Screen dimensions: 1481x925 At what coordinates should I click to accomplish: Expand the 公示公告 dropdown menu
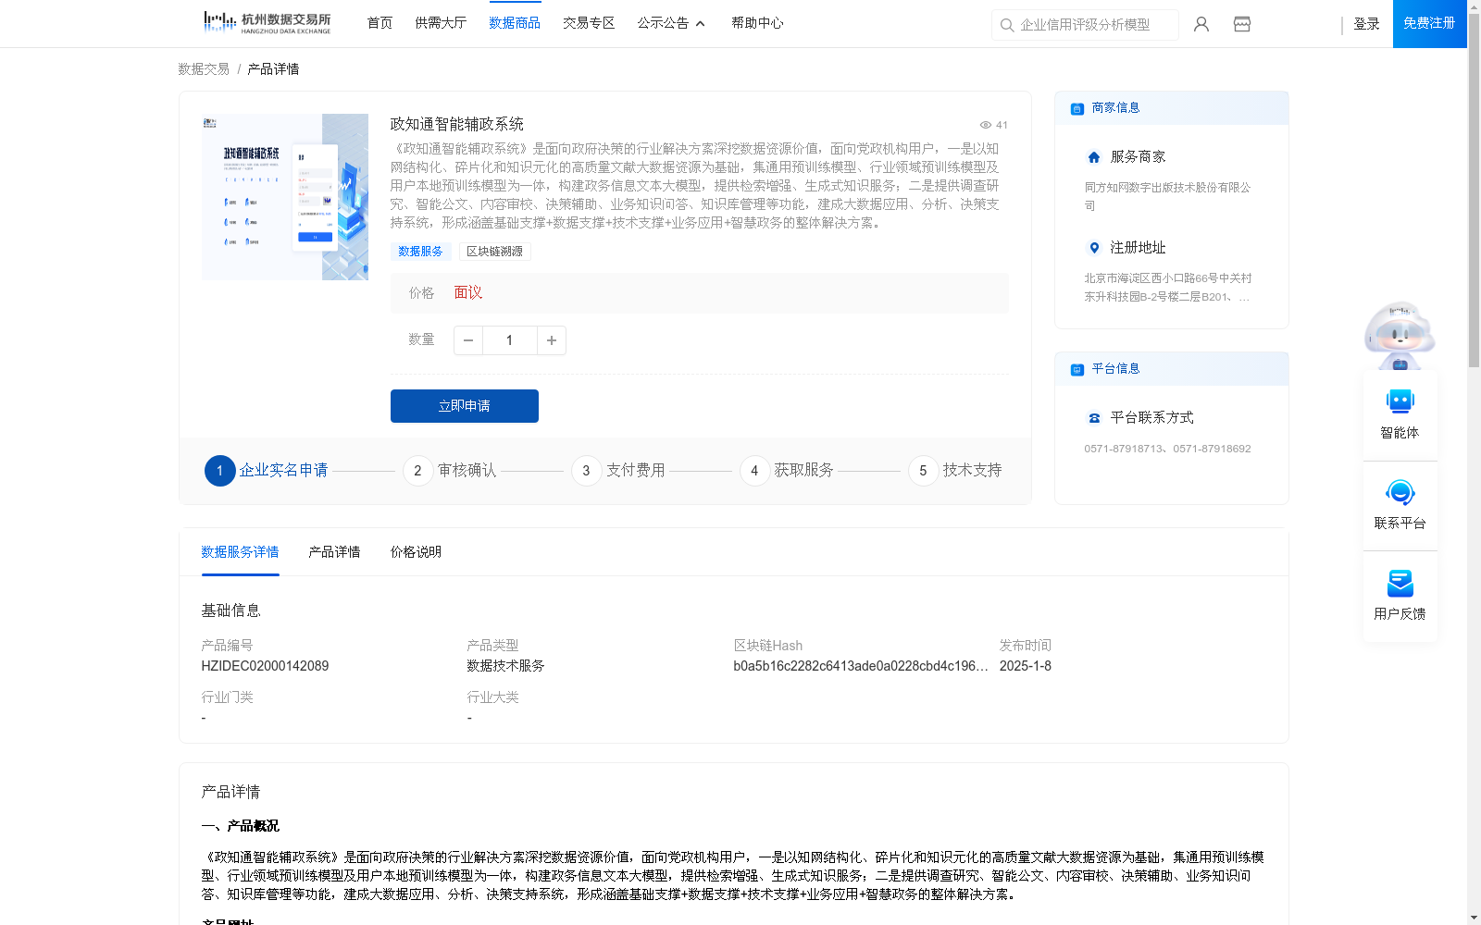click(671, 23)
